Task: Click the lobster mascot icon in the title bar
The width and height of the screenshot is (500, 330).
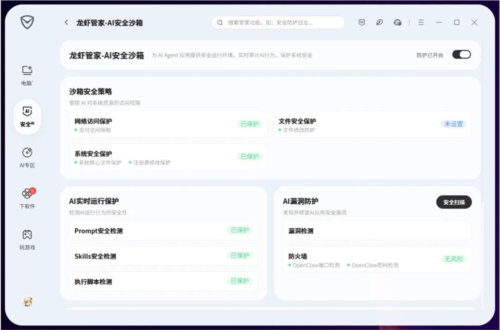Action: pyautogui.click(x=397, y=22)
